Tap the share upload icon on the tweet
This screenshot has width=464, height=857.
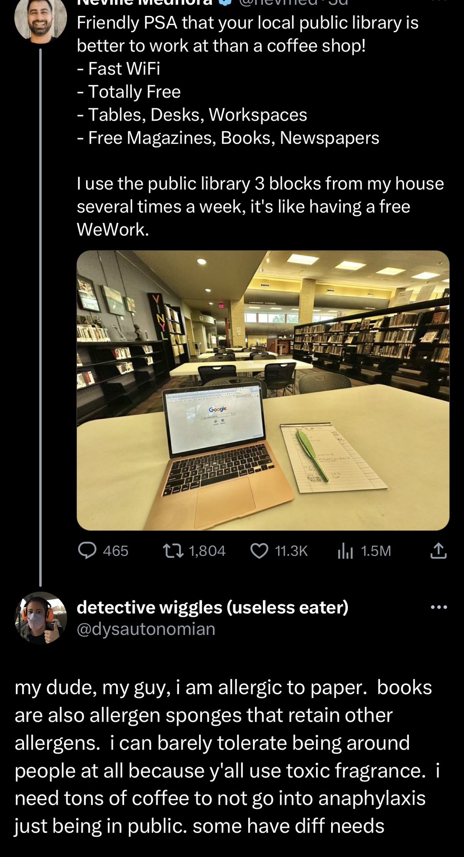[439, 551]
